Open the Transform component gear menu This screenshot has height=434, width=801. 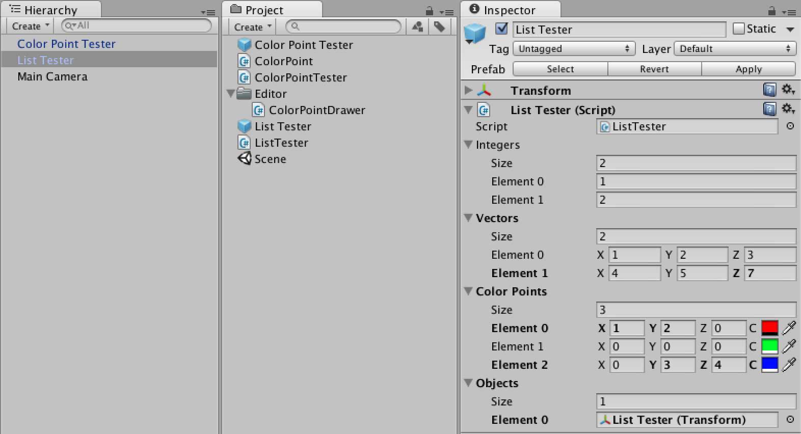click(x=788, y=90)
